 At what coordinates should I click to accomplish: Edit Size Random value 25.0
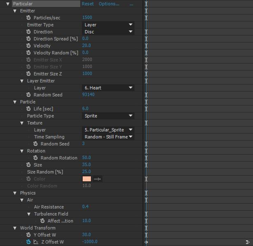coord(86,171)
